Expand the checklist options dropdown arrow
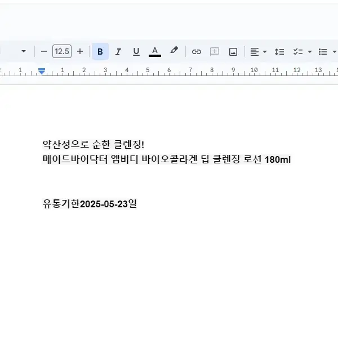The height and width of the screenshot is (338, 338). tap(310, 52)
